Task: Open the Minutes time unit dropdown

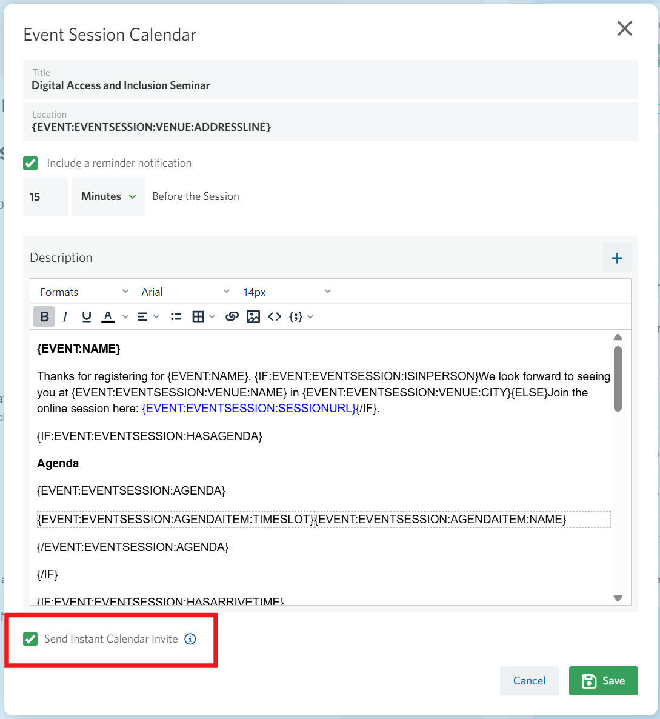Action: tap(108, 196)
